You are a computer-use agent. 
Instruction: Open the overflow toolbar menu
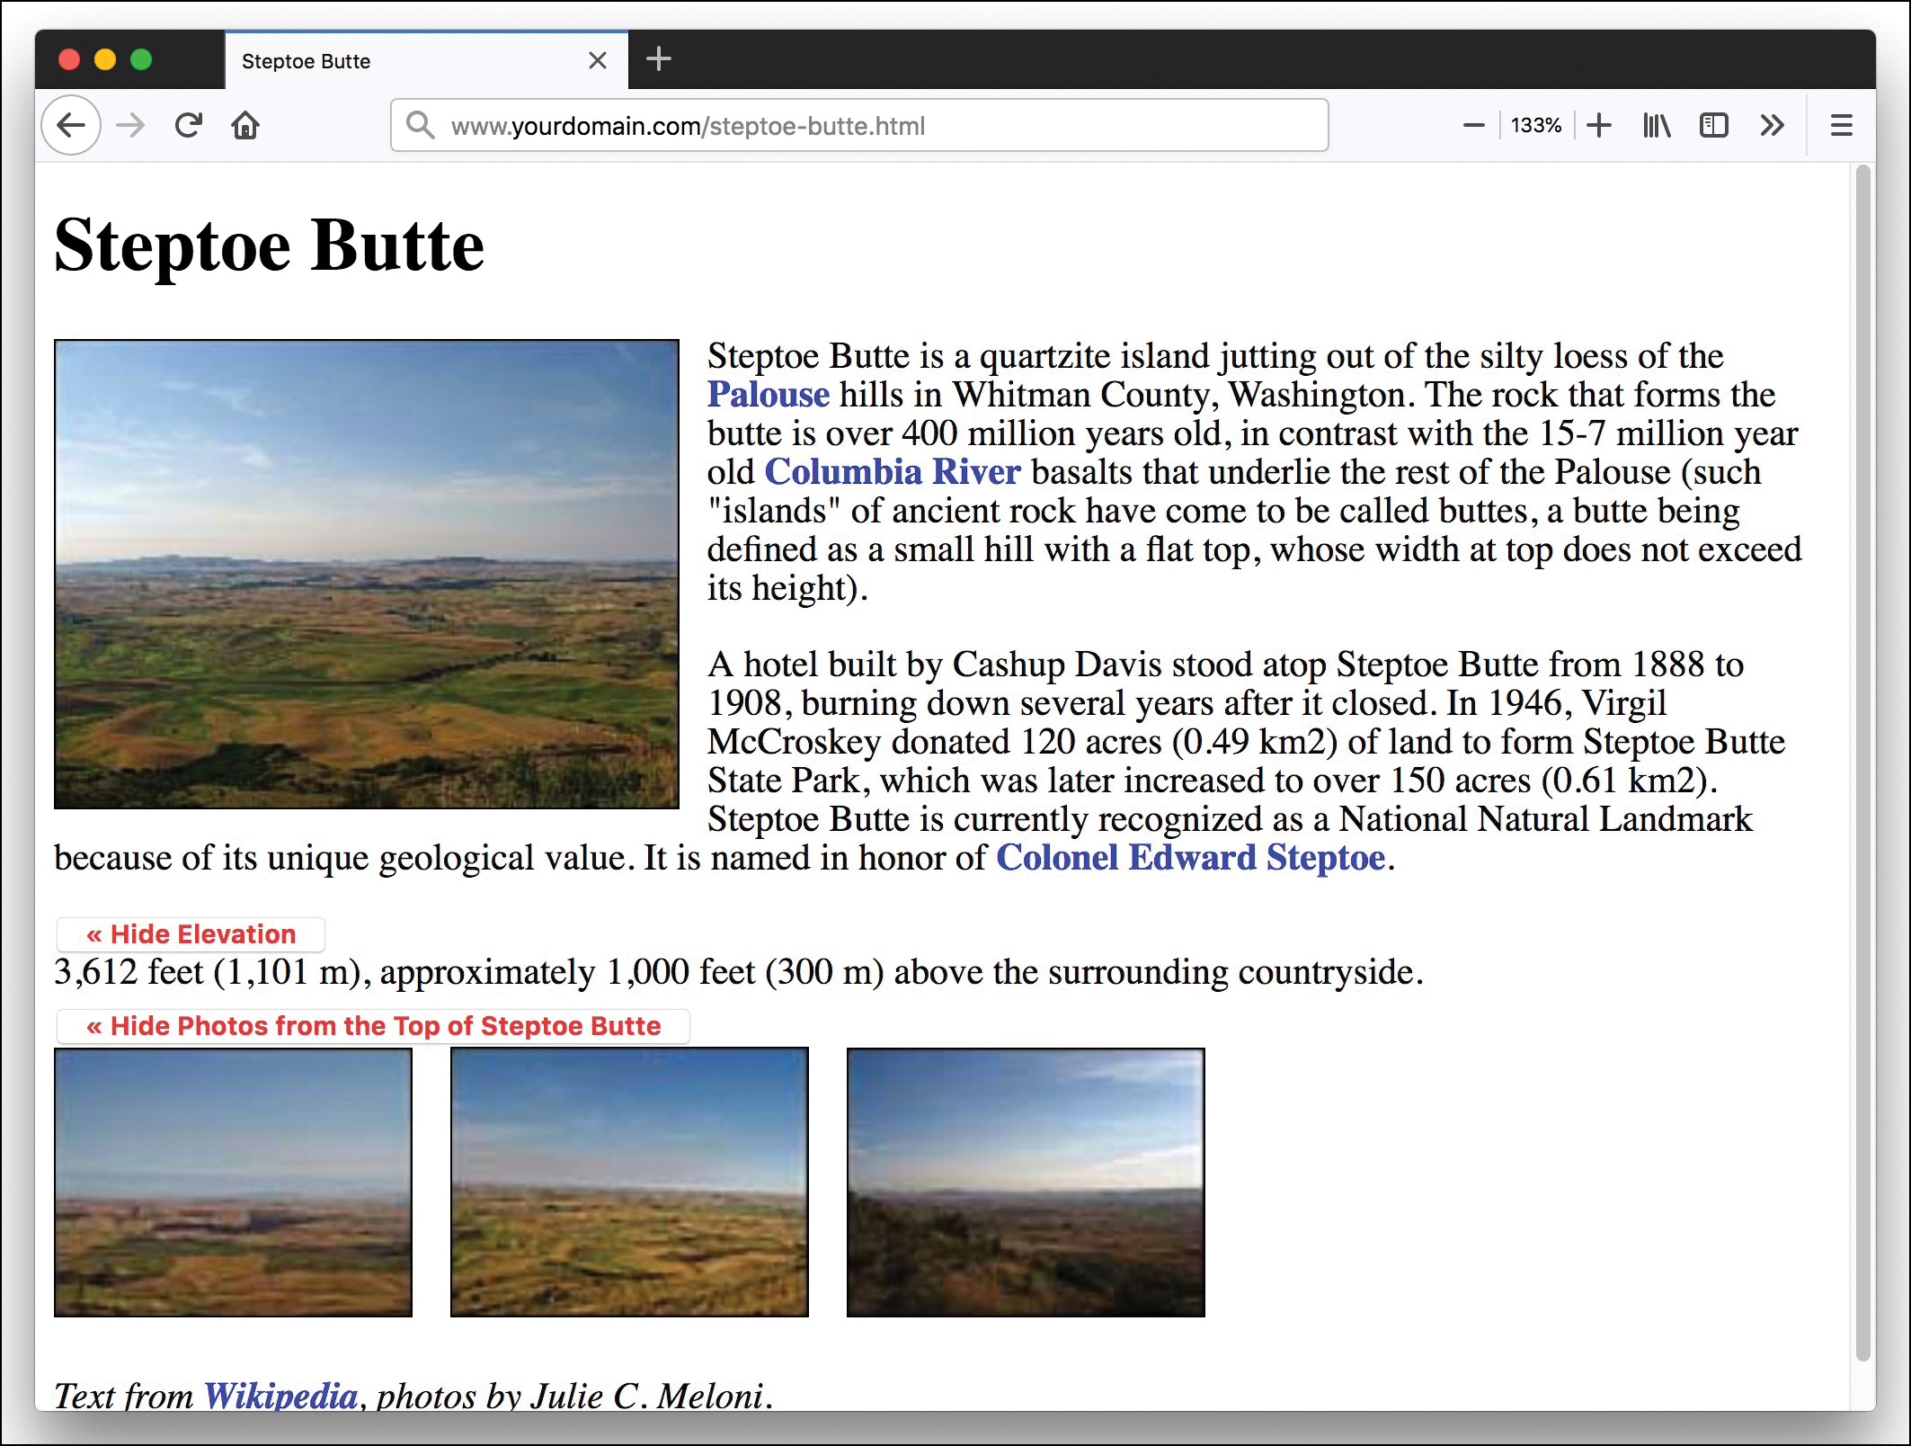[x=1772, y=125]
